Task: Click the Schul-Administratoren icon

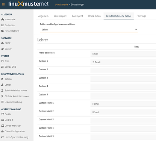Action: tap(2, 91)
